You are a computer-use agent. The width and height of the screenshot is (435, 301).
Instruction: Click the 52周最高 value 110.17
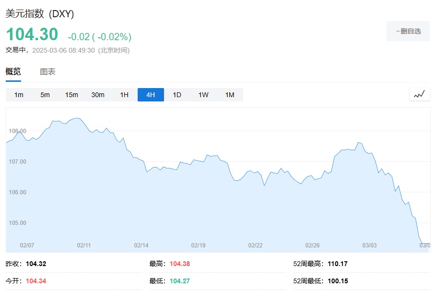pos(338,264)
